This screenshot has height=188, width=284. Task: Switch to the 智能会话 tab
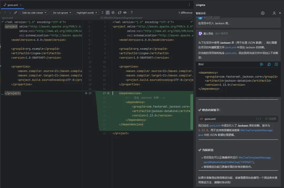tap(201, 13)
